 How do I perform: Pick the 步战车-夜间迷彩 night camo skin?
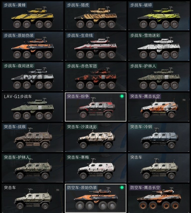(32, 77)
